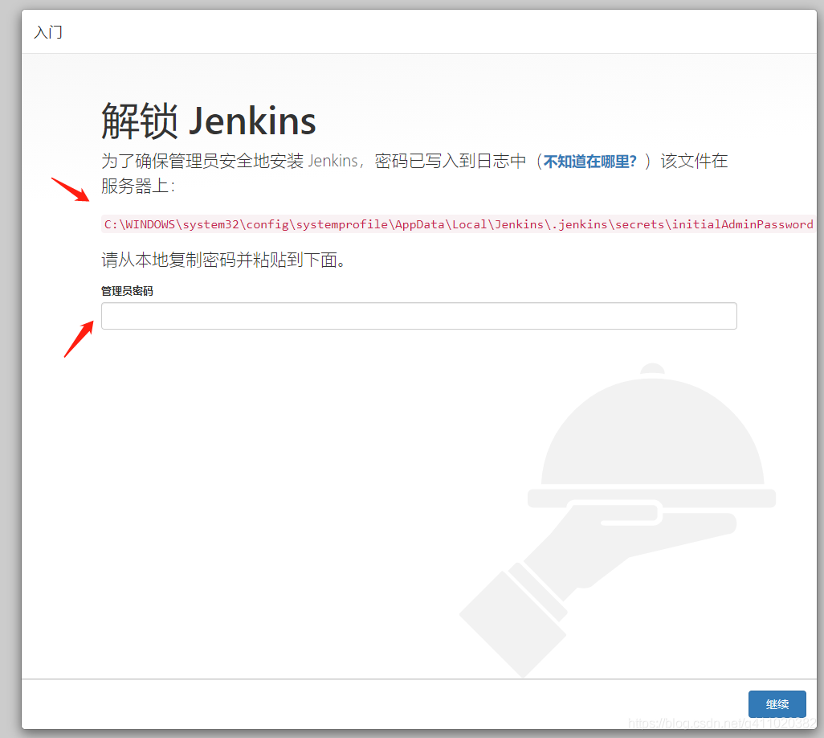Click the 解锁 Jenkins heading
The height and width of the screenshot is (738, 824).
(209, 121)
